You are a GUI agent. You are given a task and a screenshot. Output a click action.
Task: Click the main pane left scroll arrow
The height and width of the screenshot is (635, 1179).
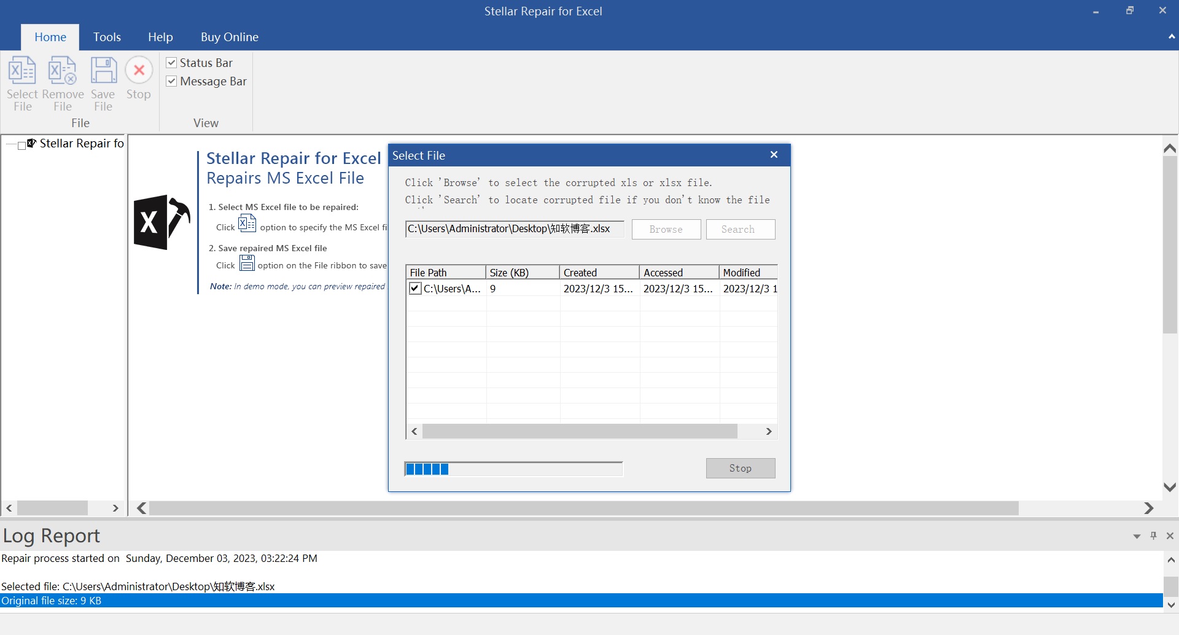142,508
